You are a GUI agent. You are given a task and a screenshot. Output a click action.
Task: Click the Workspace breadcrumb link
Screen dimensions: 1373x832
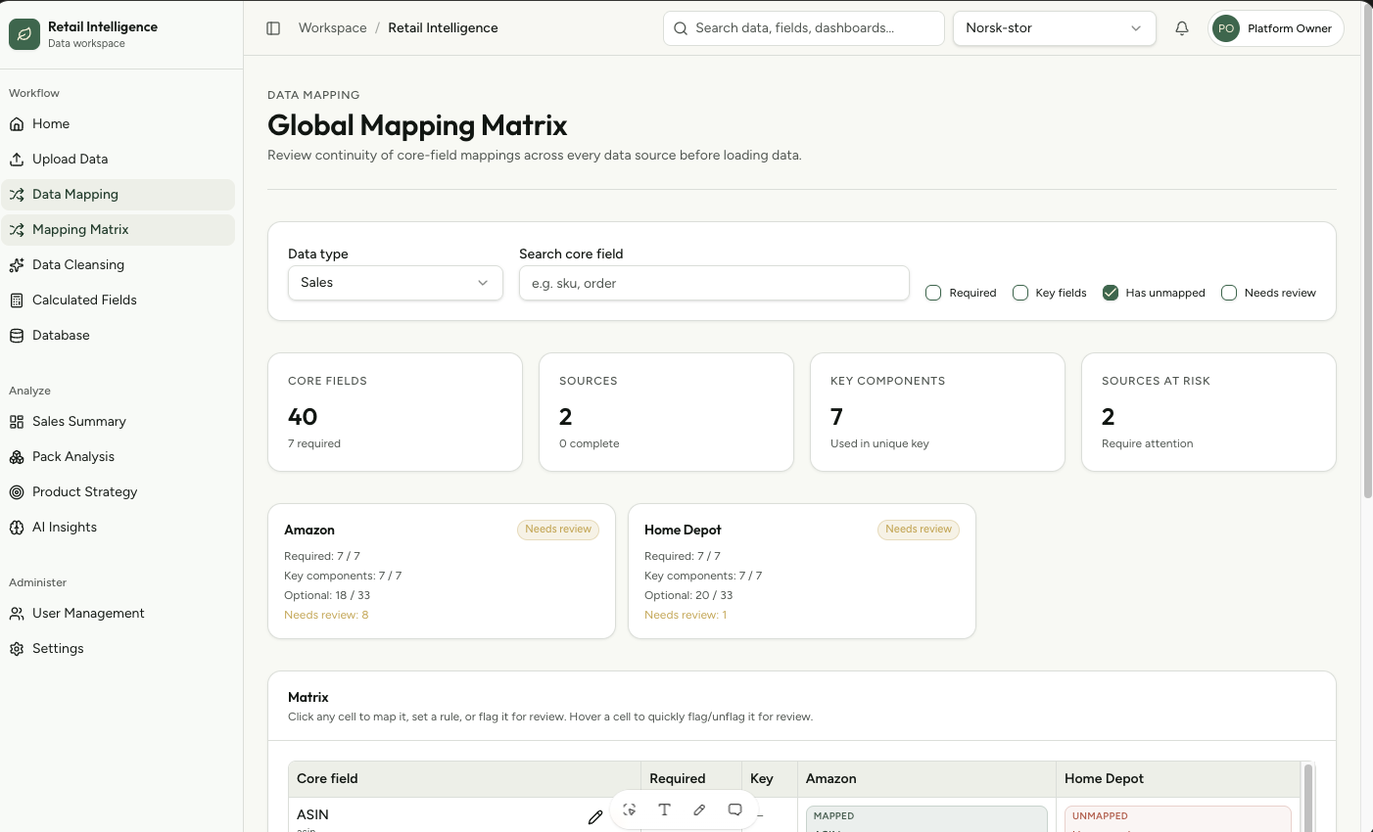pyautogui.click(x=333, y=28)
